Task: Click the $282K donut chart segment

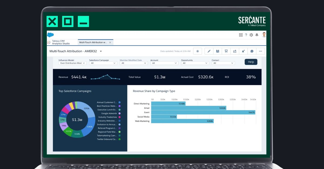Action: pos(89,126)
